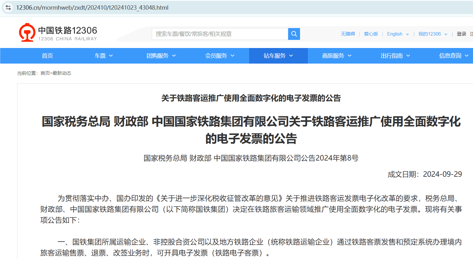Expand the 站车服务 chevron arrow
The height and width of the screenshot is (259, 473).
click(x=291, y=56)
